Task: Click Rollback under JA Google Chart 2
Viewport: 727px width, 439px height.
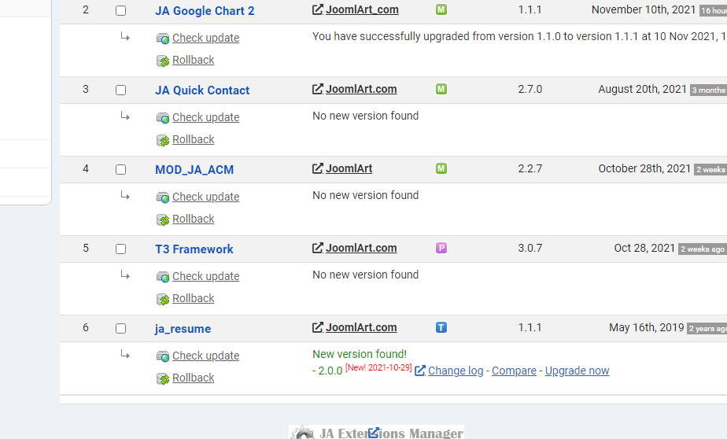Action: (x=193, y=60)
